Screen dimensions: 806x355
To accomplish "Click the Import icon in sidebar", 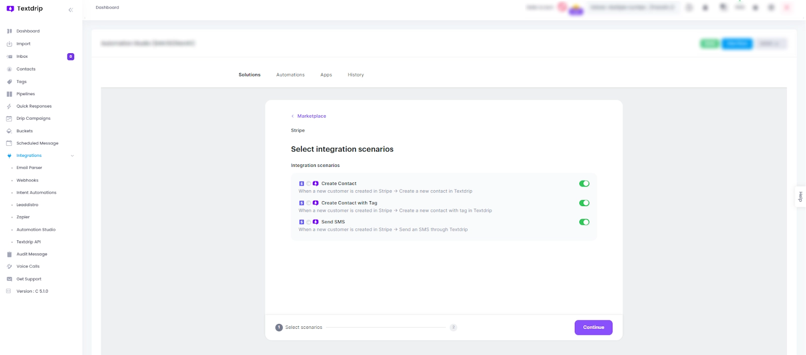I will coord(9,44).
